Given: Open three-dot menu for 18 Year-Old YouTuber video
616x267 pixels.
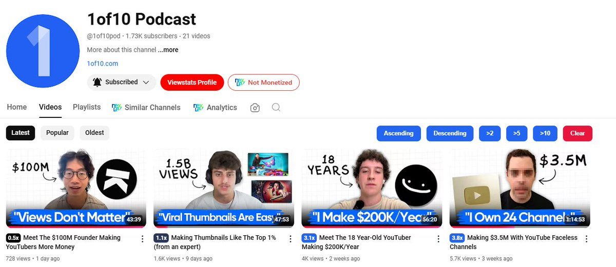Looking at the screenshot, I should [438, 239].
